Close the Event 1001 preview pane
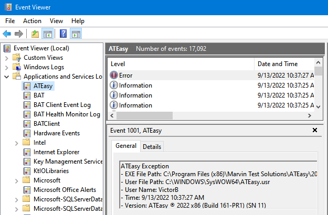The height and width of the screenshot is (215, 328). click(314, 130)
